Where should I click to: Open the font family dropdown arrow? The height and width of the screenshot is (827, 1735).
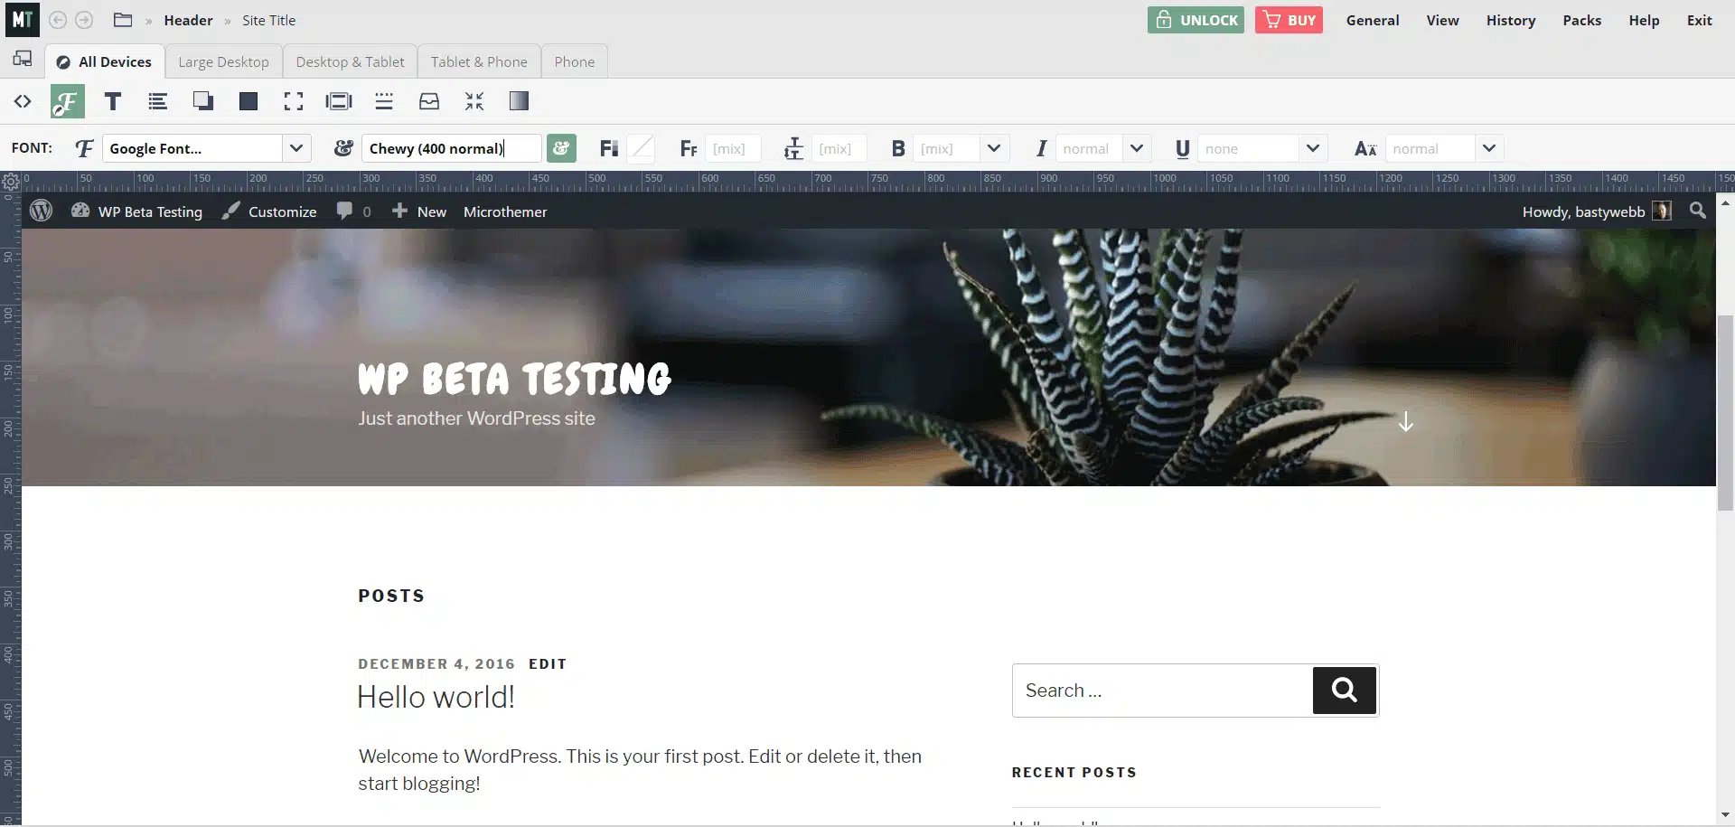(296, 148)
